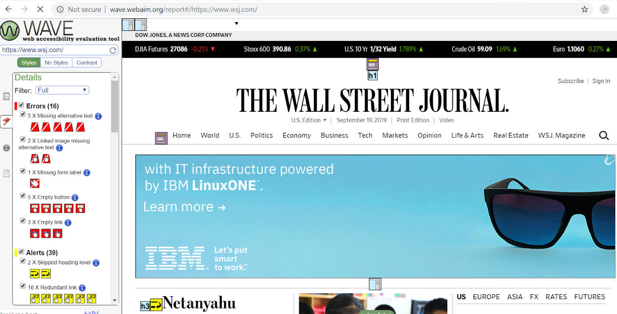Toggle the Errors (16) checkbox
Image resolution: width=617 pixels, height=314 pixels.
(x=21, y=105)
